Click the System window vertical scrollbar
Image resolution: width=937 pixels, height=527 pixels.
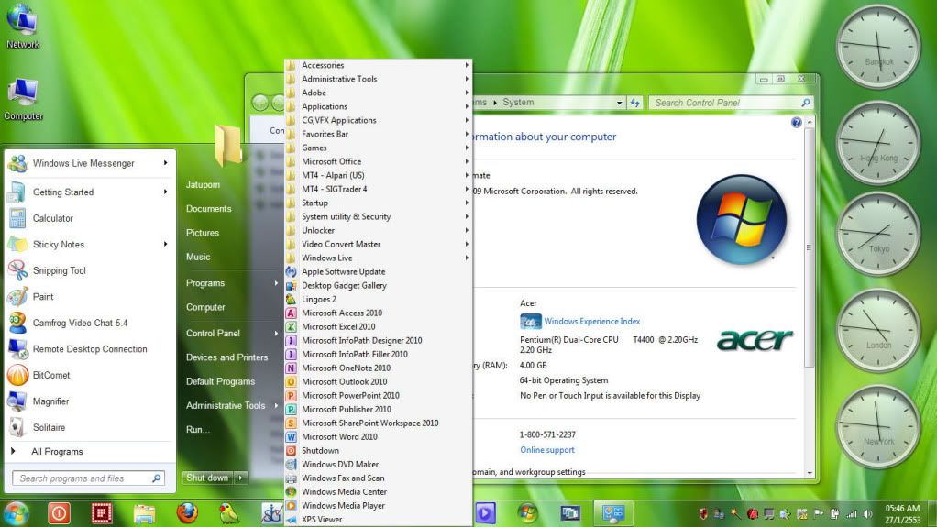[810, 247]
